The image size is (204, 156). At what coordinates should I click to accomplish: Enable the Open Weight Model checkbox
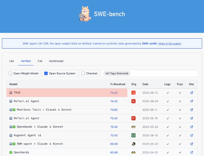pyautogui.click(x=10, y=73)
